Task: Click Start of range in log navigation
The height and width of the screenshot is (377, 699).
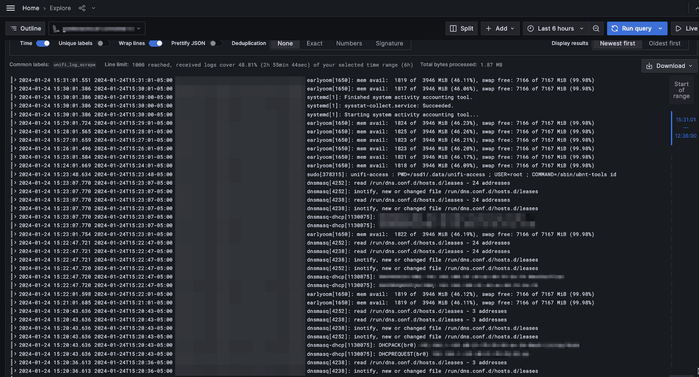Action: click(681, 90)
